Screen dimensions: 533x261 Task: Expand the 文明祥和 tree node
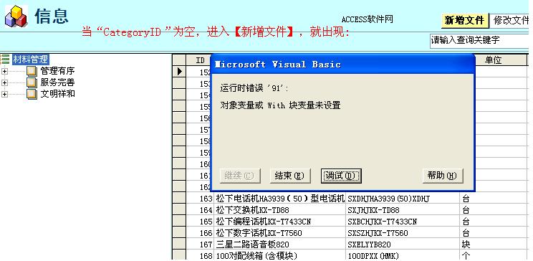(x=4, y=94)
